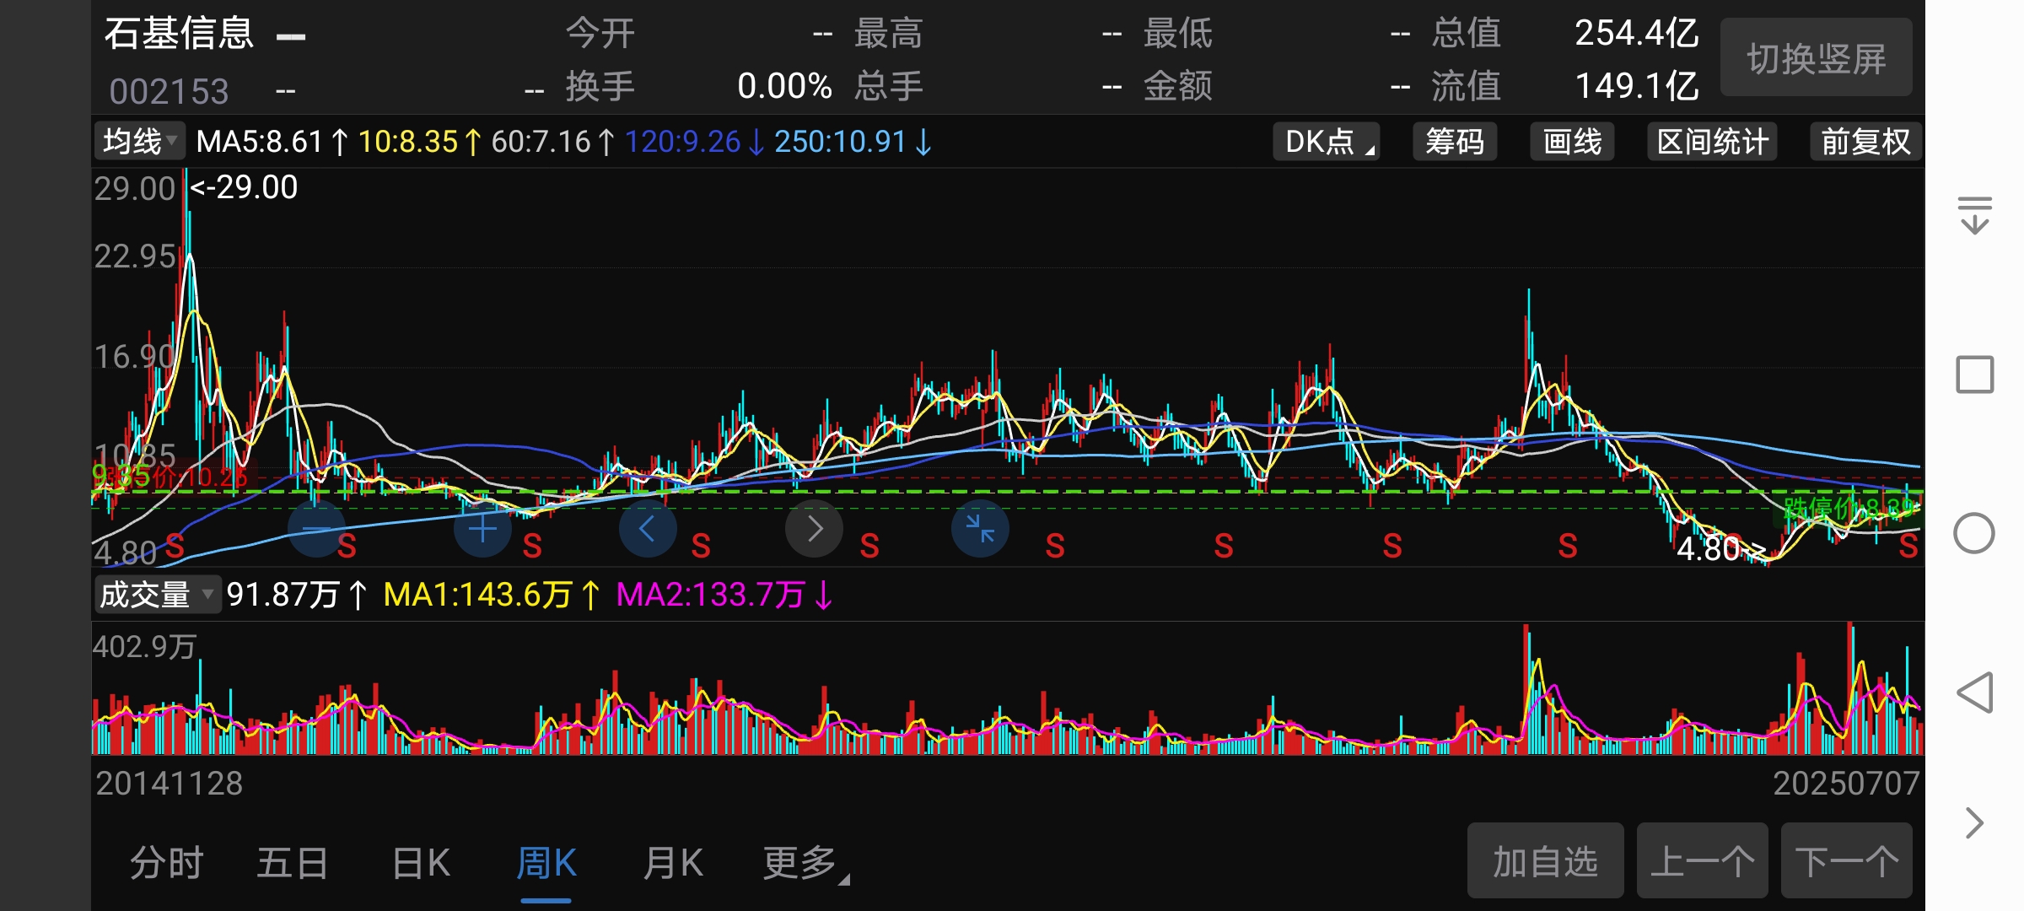Tap 总值 254.4亿 value

[1636, 34]
